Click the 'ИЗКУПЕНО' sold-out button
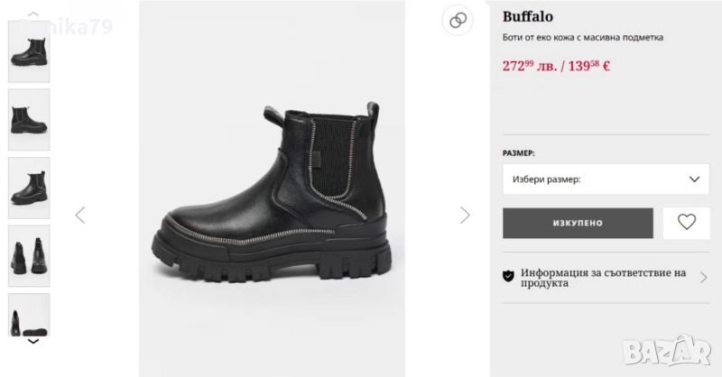 click(x=578, y=223)
